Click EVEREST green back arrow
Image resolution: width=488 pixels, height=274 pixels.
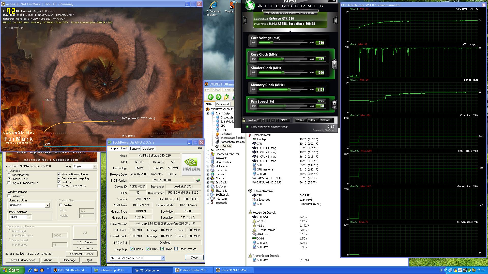[210, 97]
